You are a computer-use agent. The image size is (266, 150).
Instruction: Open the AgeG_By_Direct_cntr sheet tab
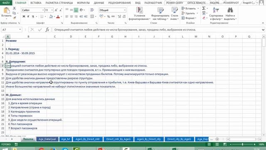click(88, 139)
